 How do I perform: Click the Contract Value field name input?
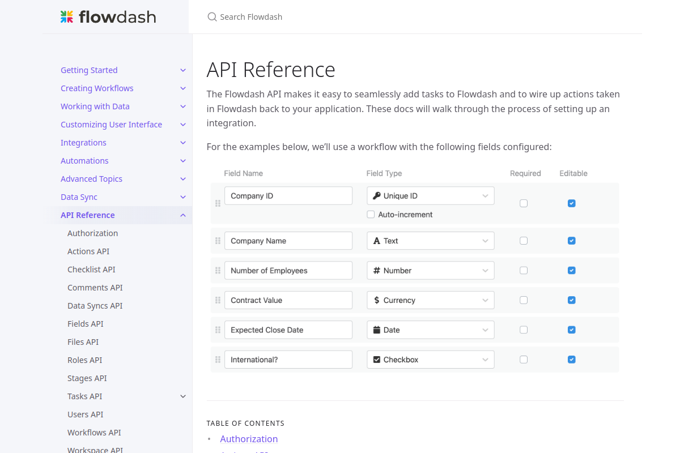tap(288, 300)
